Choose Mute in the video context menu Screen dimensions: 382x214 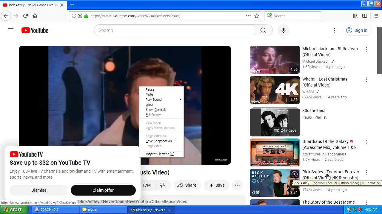[x=161, y=95]
